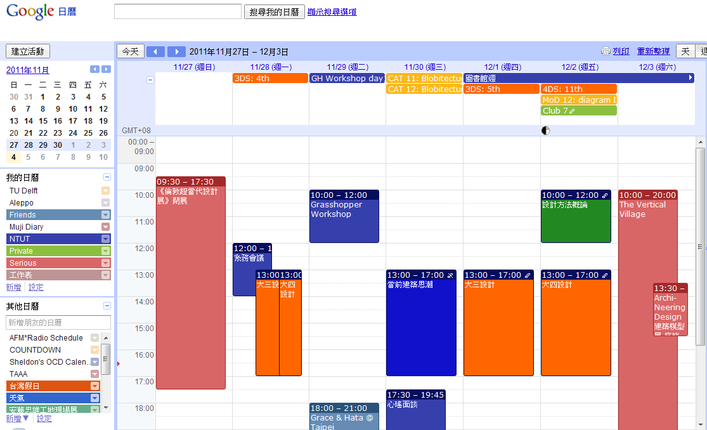This screenshot has width=707, height=430.
Task: Go to next week with right arrow button
Action: coord(176,51)
